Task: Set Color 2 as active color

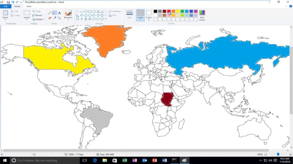Action: [x=149, y=15]
